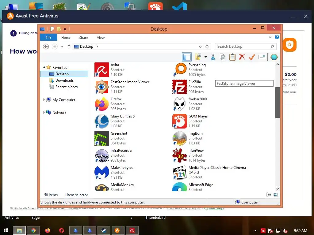Go back with the Back arrow button

tap(46, 47)
